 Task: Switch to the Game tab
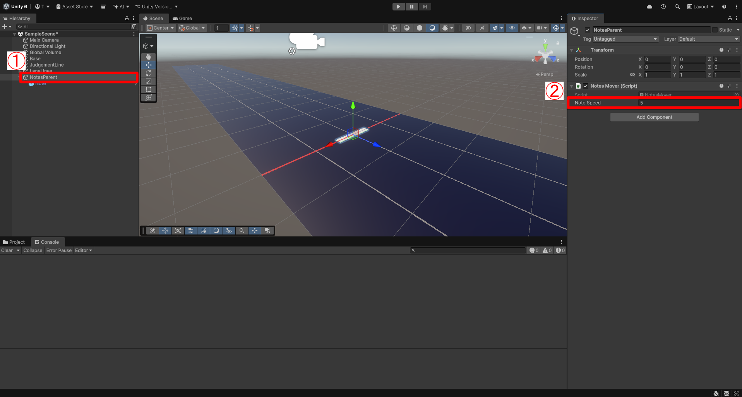pos(182,19)
